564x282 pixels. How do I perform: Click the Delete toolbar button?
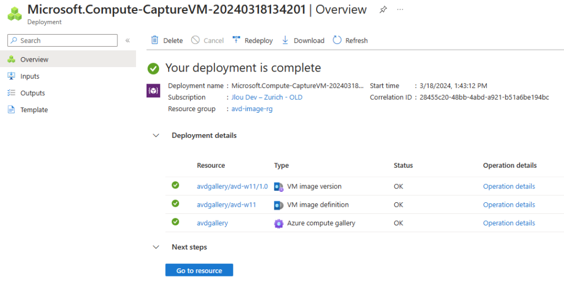coord(167,41)
